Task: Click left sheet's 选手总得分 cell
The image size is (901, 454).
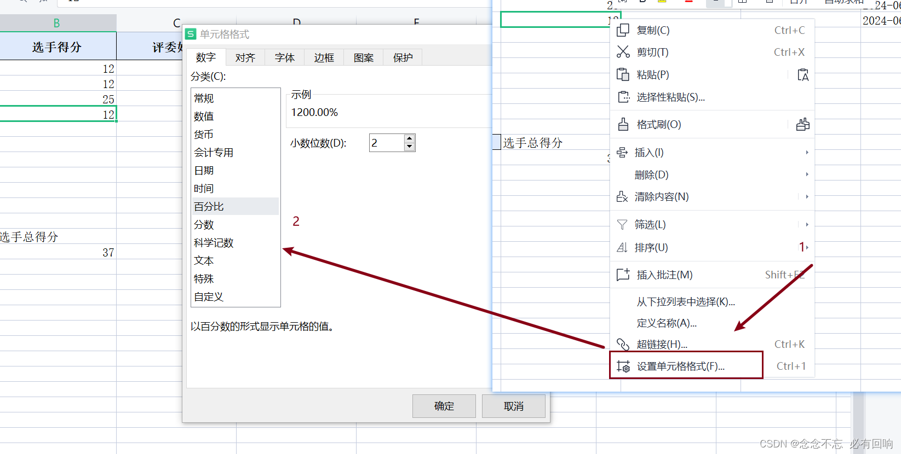Action: point(58,237)
